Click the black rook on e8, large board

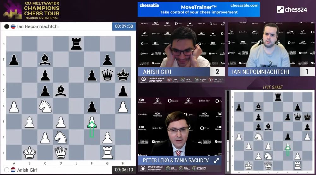click(76, 44)
